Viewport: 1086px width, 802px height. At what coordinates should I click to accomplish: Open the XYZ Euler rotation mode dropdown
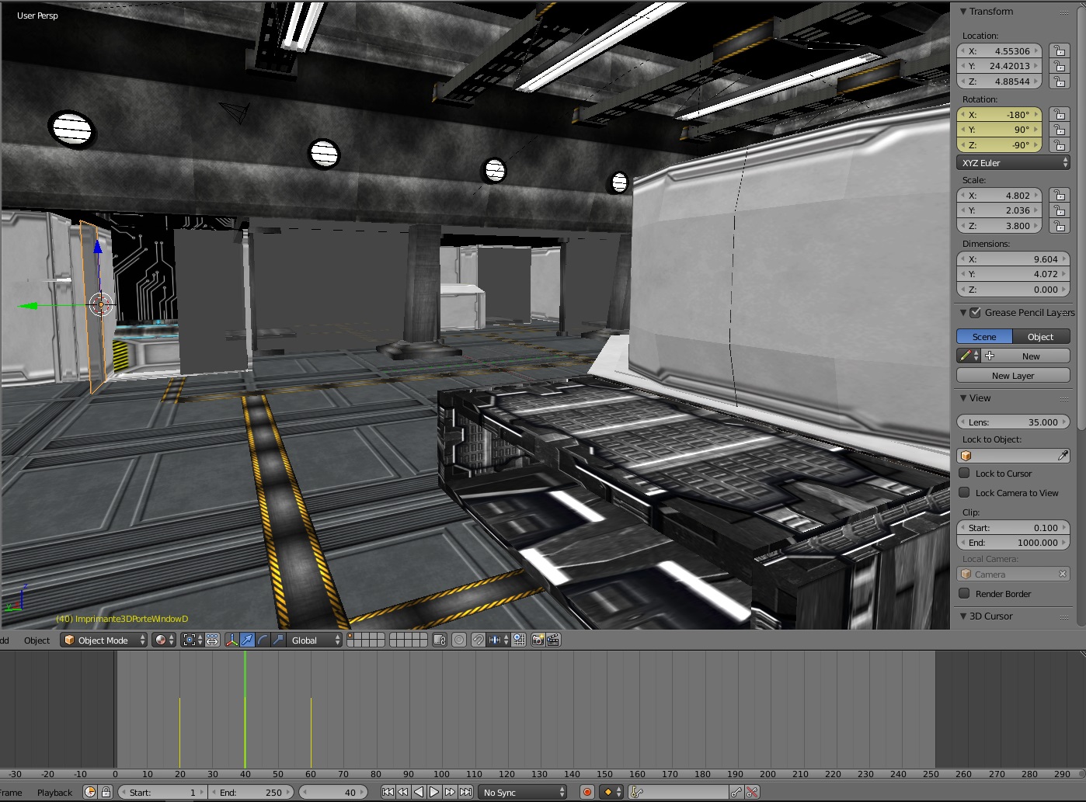click(x=1013, y=162)
